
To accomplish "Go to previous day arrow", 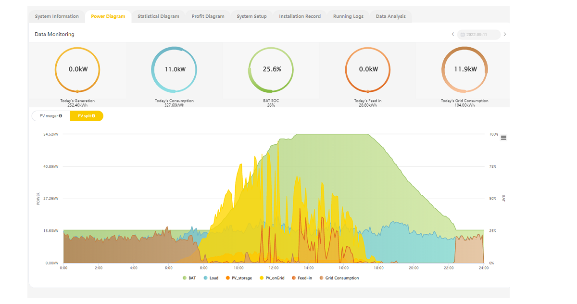I will [452, 35].
